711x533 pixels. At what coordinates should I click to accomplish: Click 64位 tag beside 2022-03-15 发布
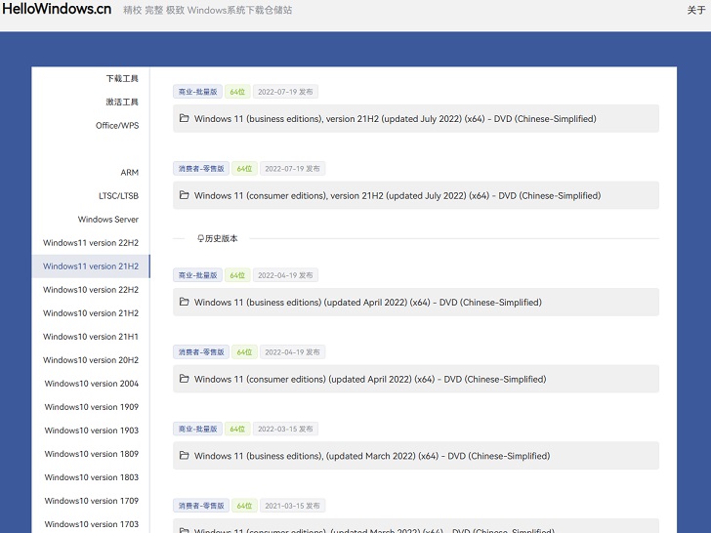(x=237, y=429)
